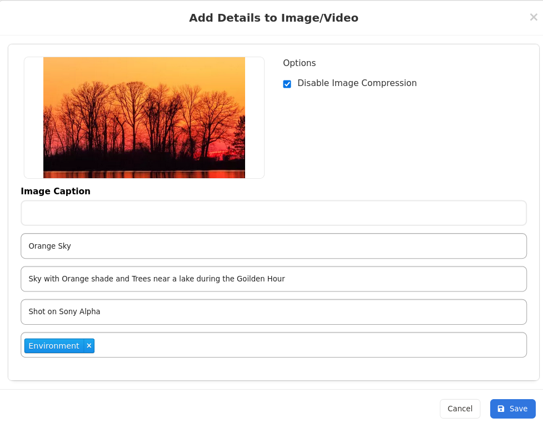543x423 pixels.
Task: Click the floppy disk icon on Save
Action: point(501,409)
